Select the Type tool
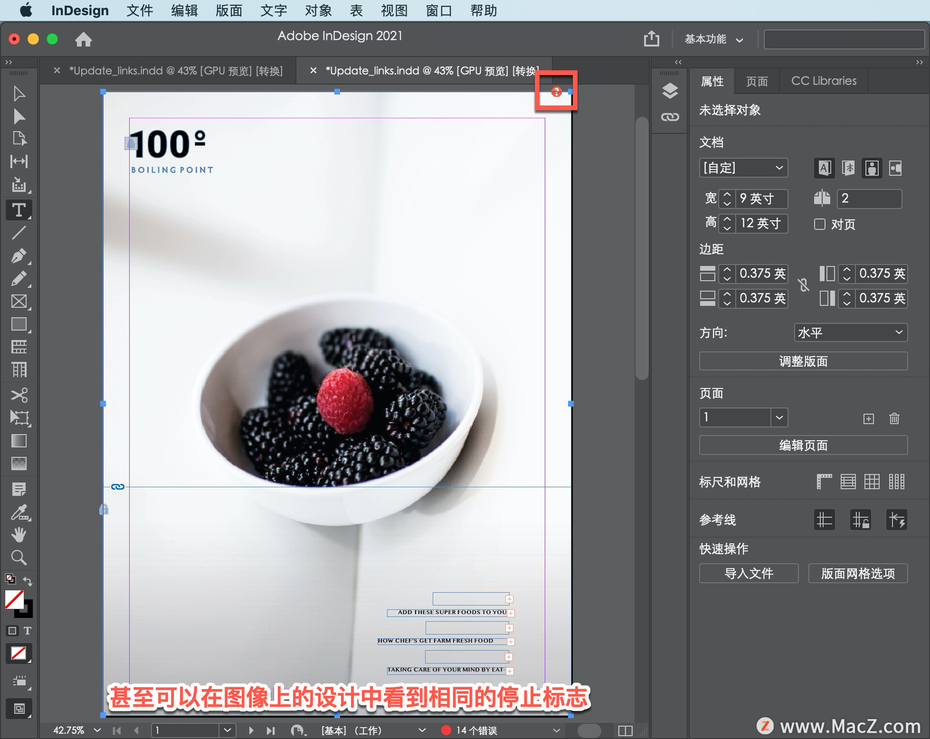Viewport: 930px width, 739px height. tap(19, 210)
